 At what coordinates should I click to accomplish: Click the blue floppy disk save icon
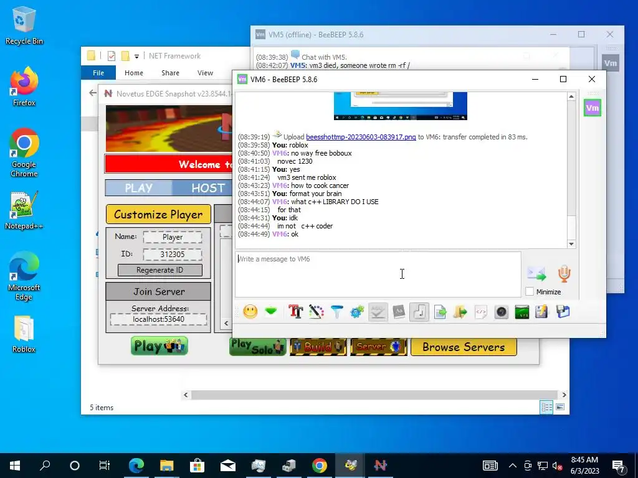(x=563, y=312)
